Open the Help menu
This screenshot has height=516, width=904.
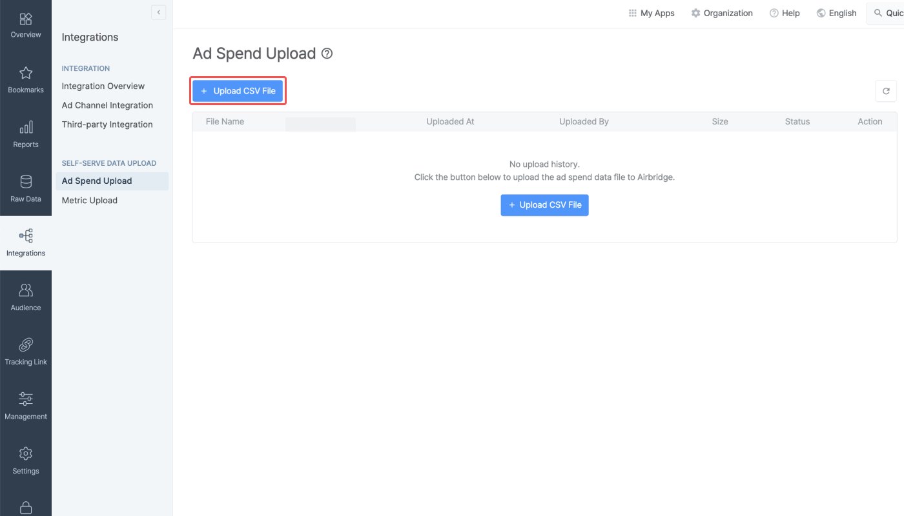[x=785, y=13]
